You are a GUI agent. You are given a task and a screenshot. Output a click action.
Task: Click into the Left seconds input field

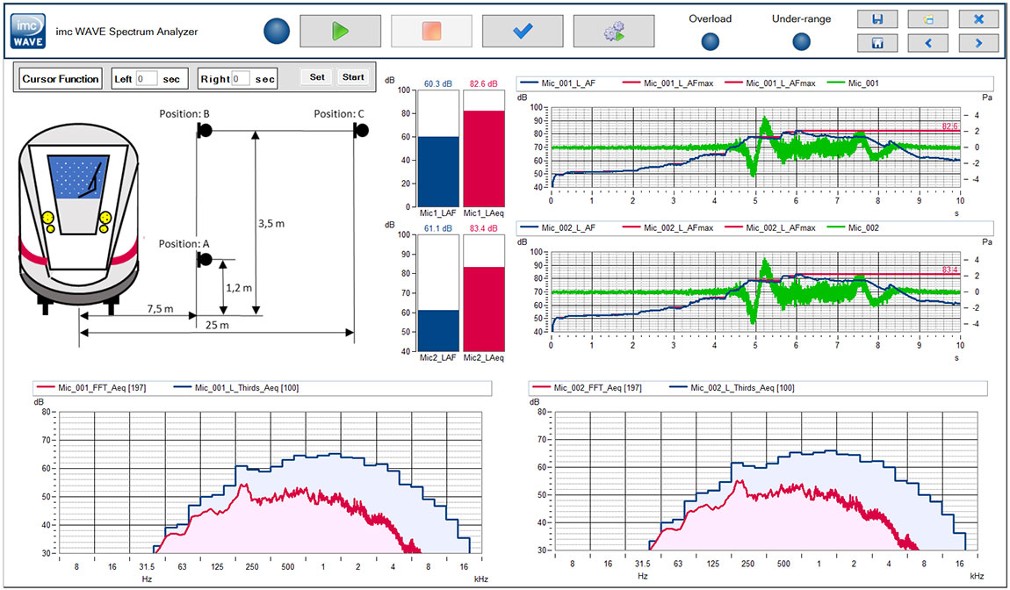[147, 79]
